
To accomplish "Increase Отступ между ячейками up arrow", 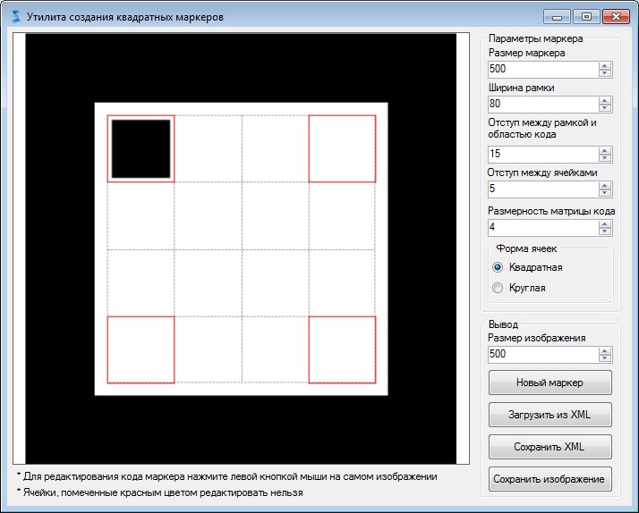I will 605,186.
